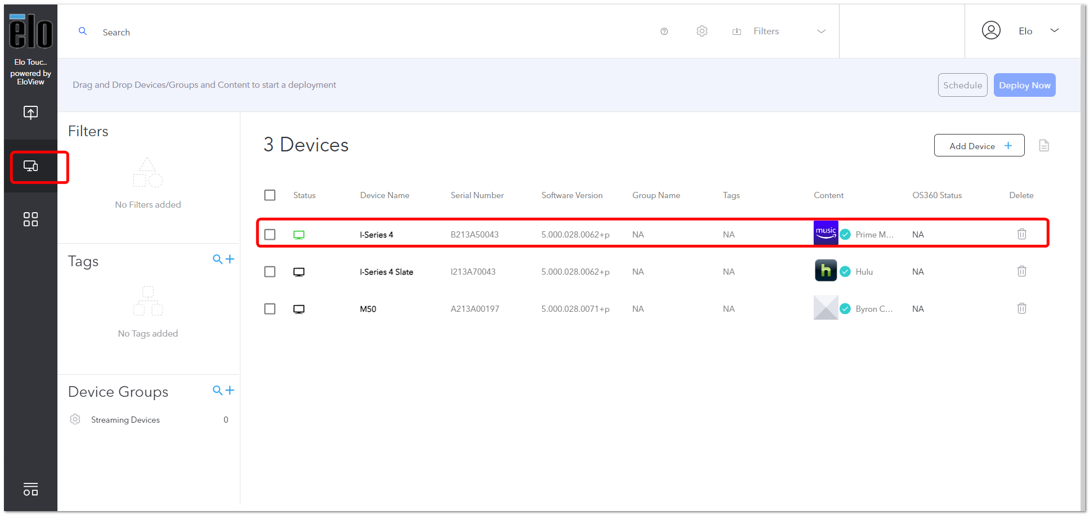The height and width of the screenshot is (515, 1089).
Task: Check the I-Series 4 device checkbox
Action: [270, 234]
